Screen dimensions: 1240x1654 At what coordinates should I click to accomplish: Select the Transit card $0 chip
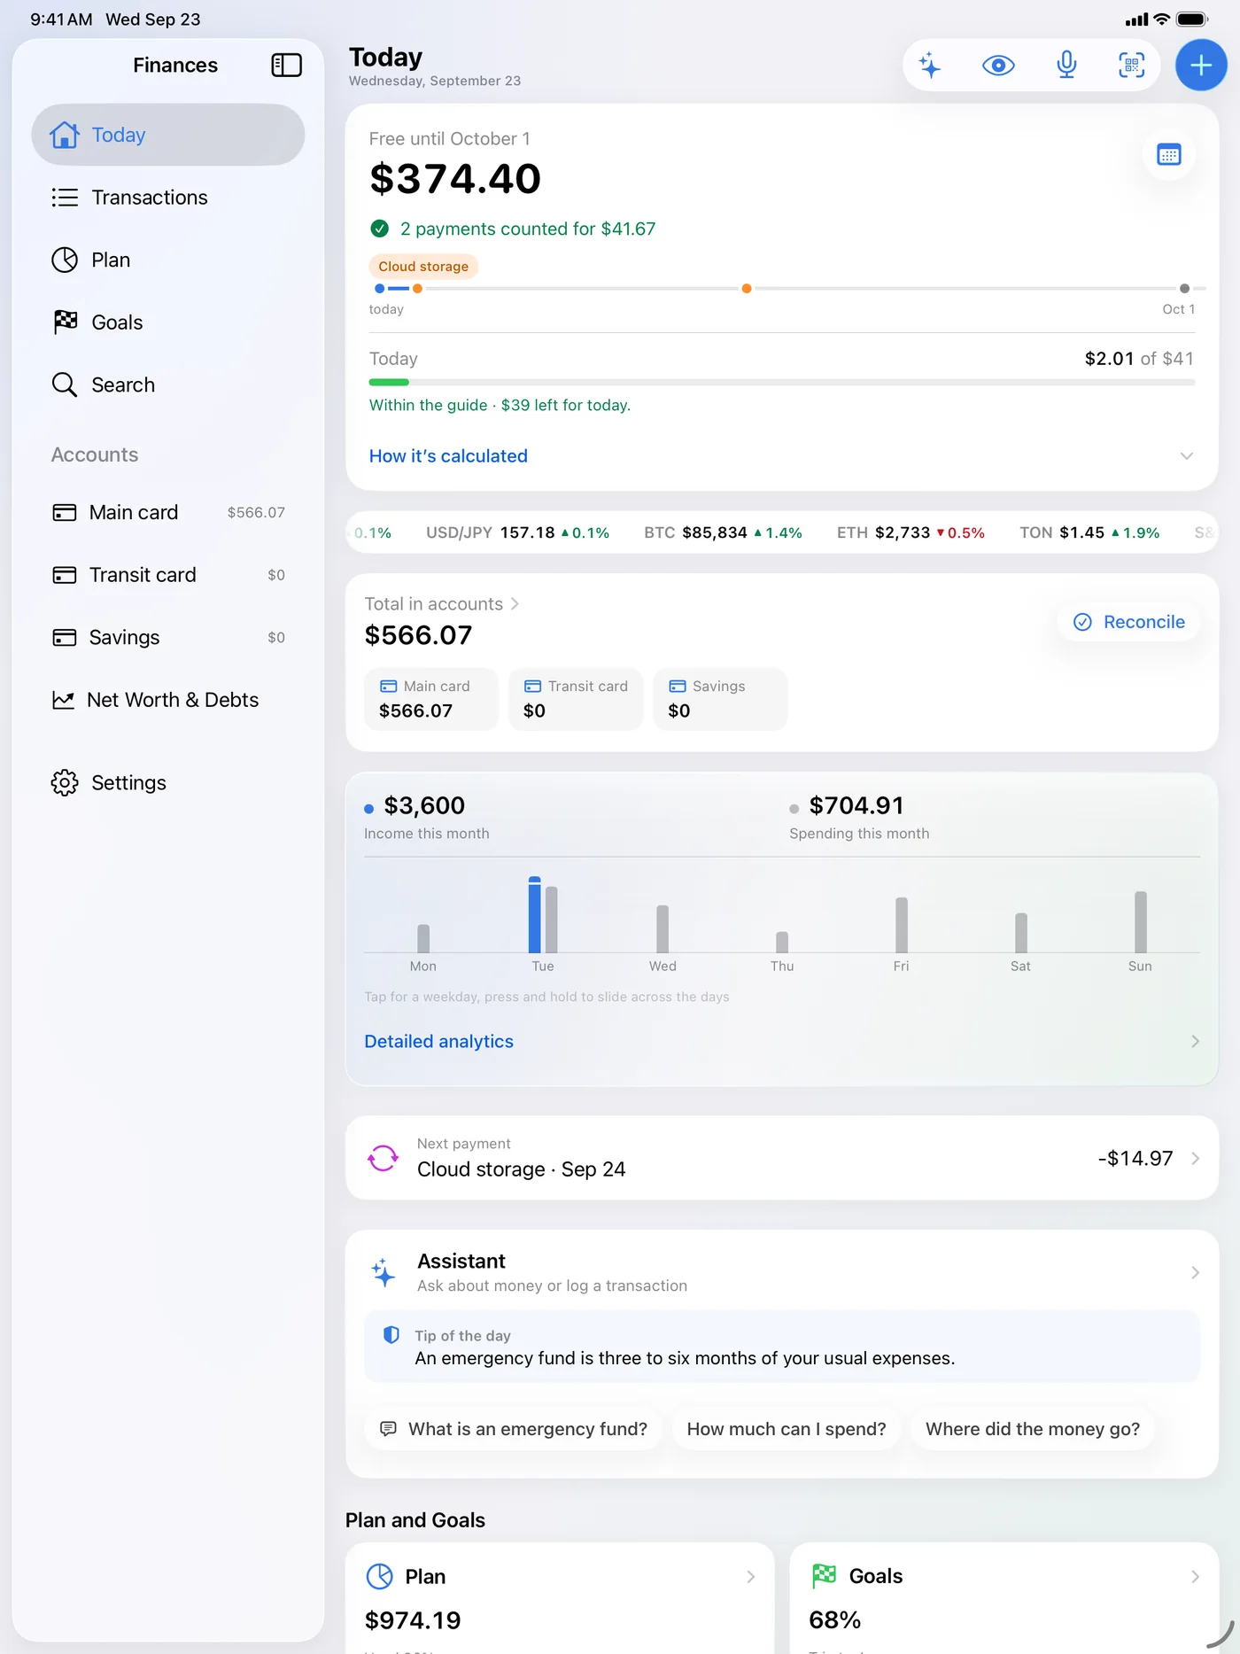[576, 699]
